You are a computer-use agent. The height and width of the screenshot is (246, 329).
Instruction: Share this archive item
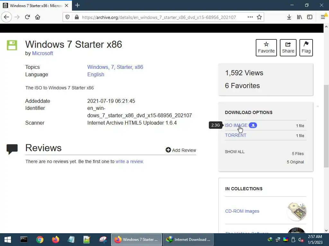288,48
